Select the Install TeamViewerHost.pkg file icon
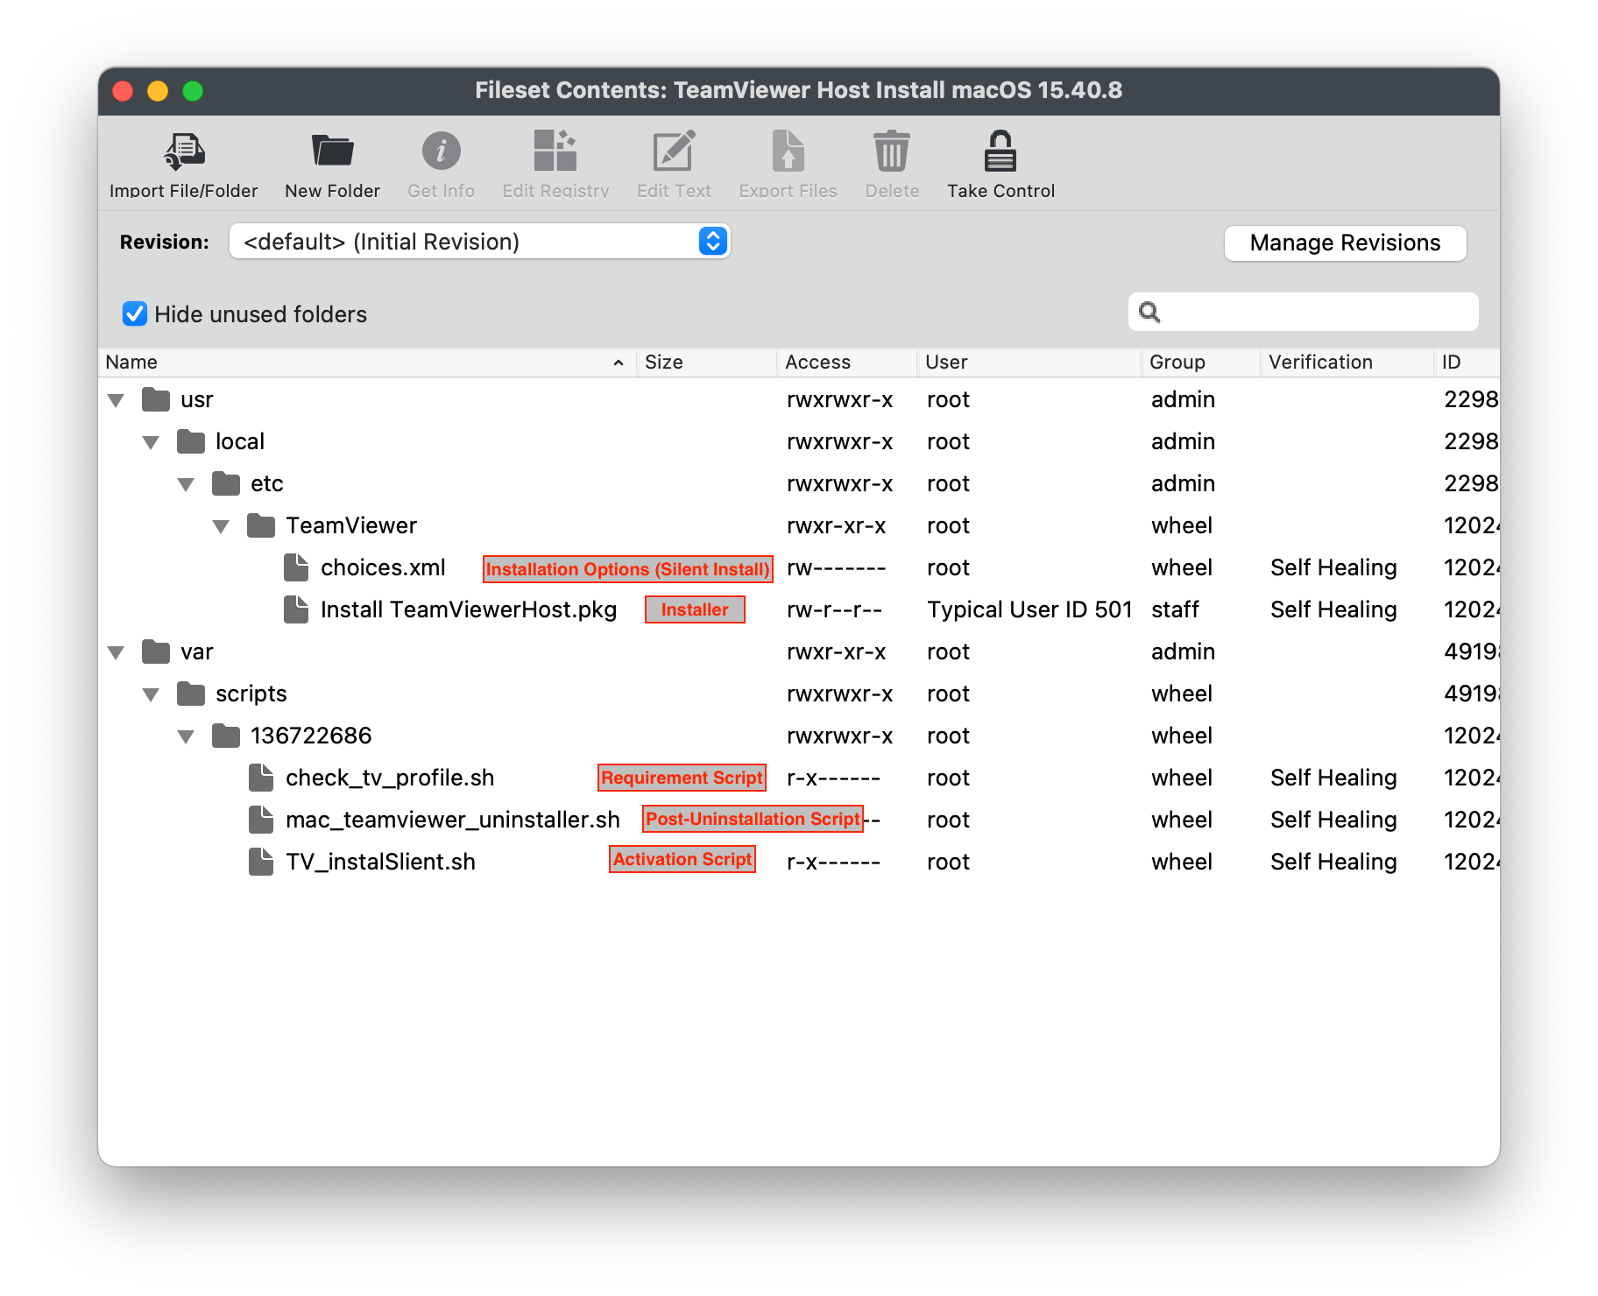This screenshot has height=1296, width=1598. click(296, 609)
